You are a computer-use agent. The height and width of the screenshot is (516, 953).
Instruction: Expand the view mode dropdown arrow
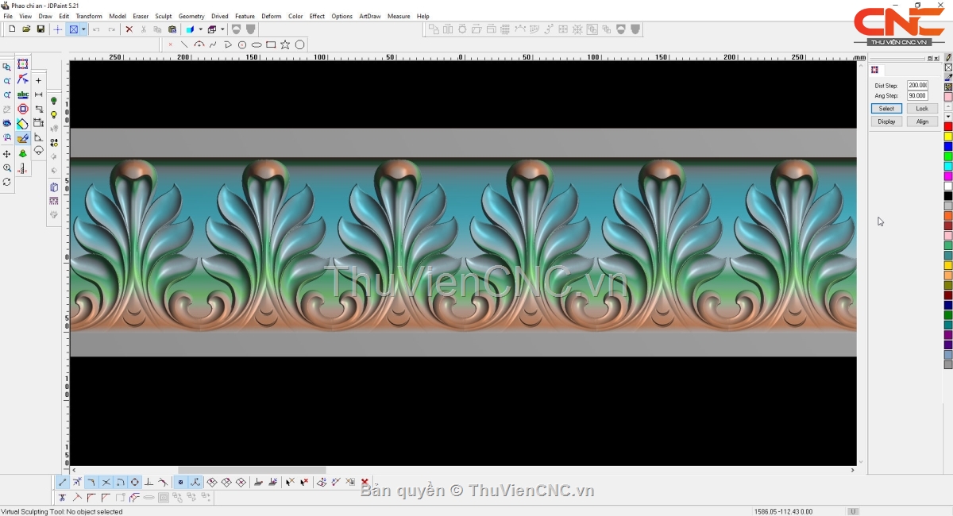(x=83, y=29)
